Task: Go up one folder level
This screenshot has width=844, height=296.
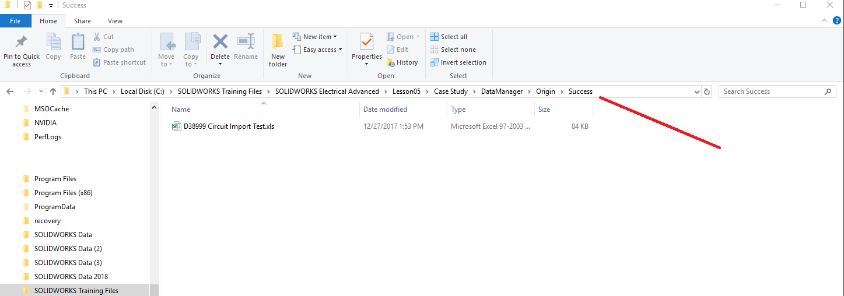Action: point(53,91)
